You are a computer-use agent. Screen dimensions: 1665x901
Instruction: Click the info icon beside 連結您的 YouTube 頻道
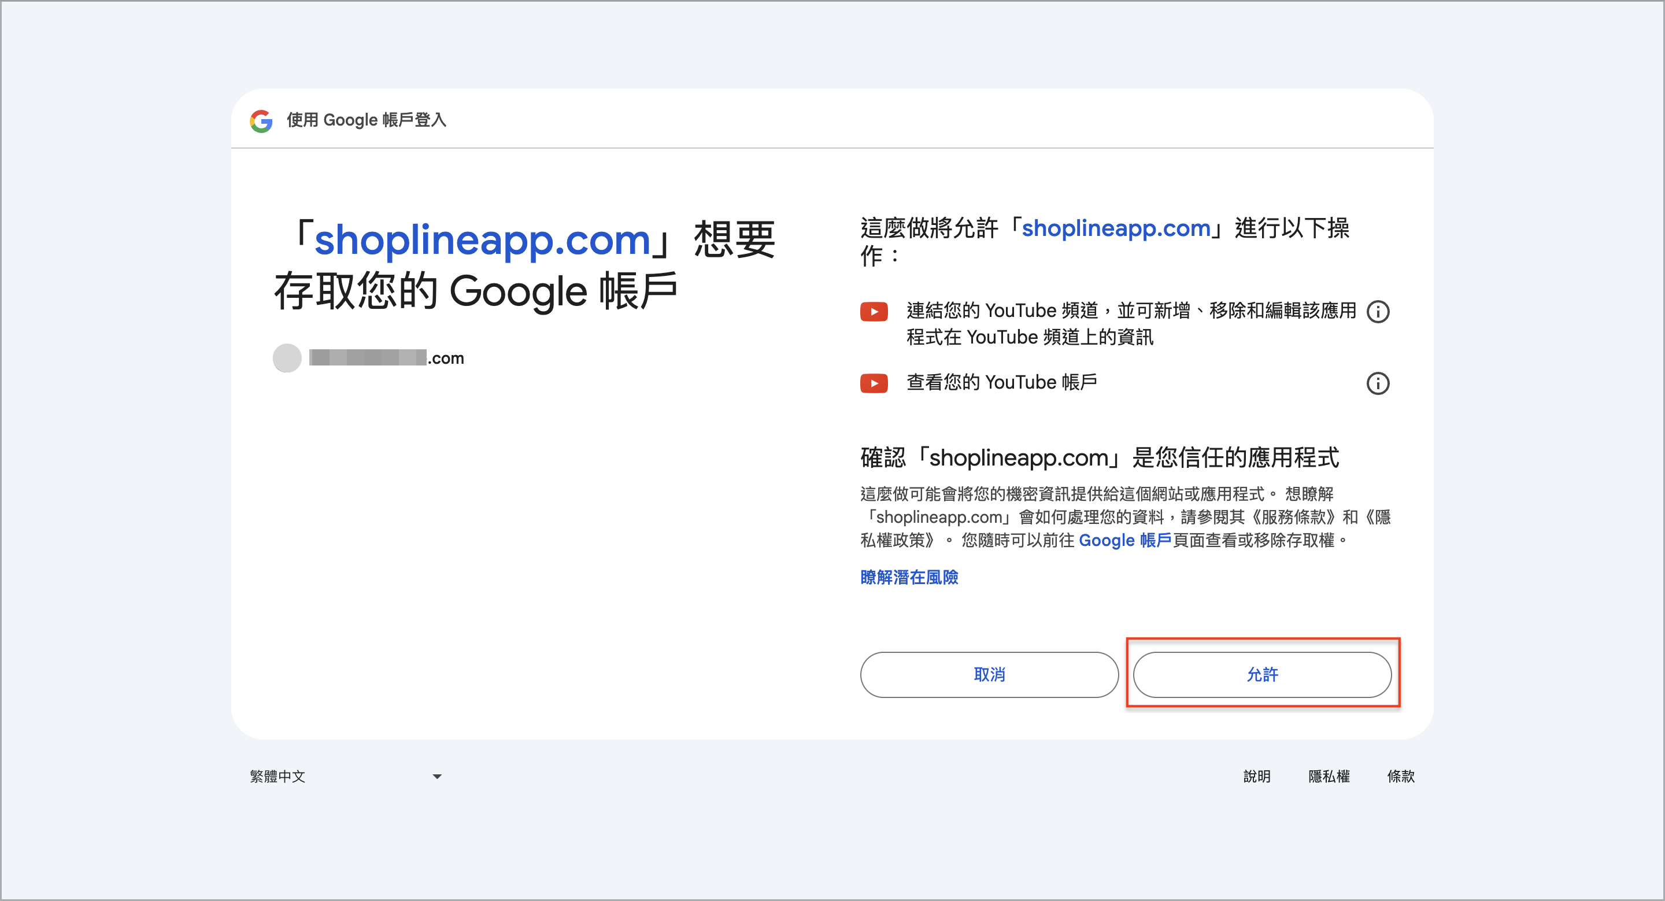click(1377, 312)
